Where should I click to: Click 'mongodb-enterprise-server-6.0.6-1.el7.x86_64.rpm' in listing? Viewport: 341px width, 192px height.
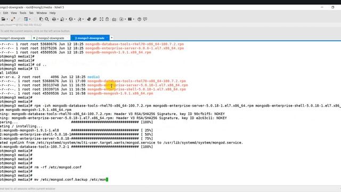click(x=135, y=48)
